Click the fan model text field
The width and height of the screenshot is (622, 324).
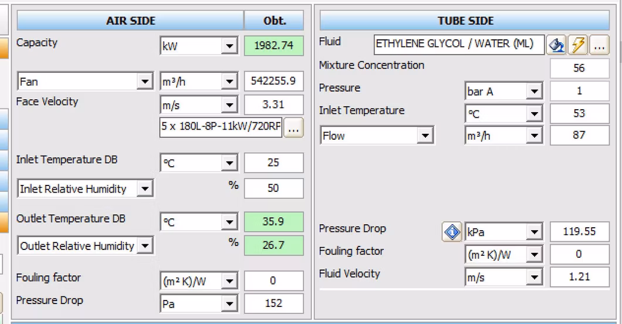[221, 127]
